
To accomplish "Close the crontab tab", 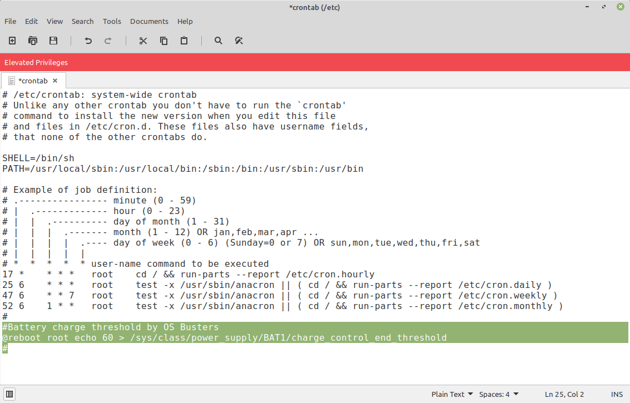I will click(55, 81).
